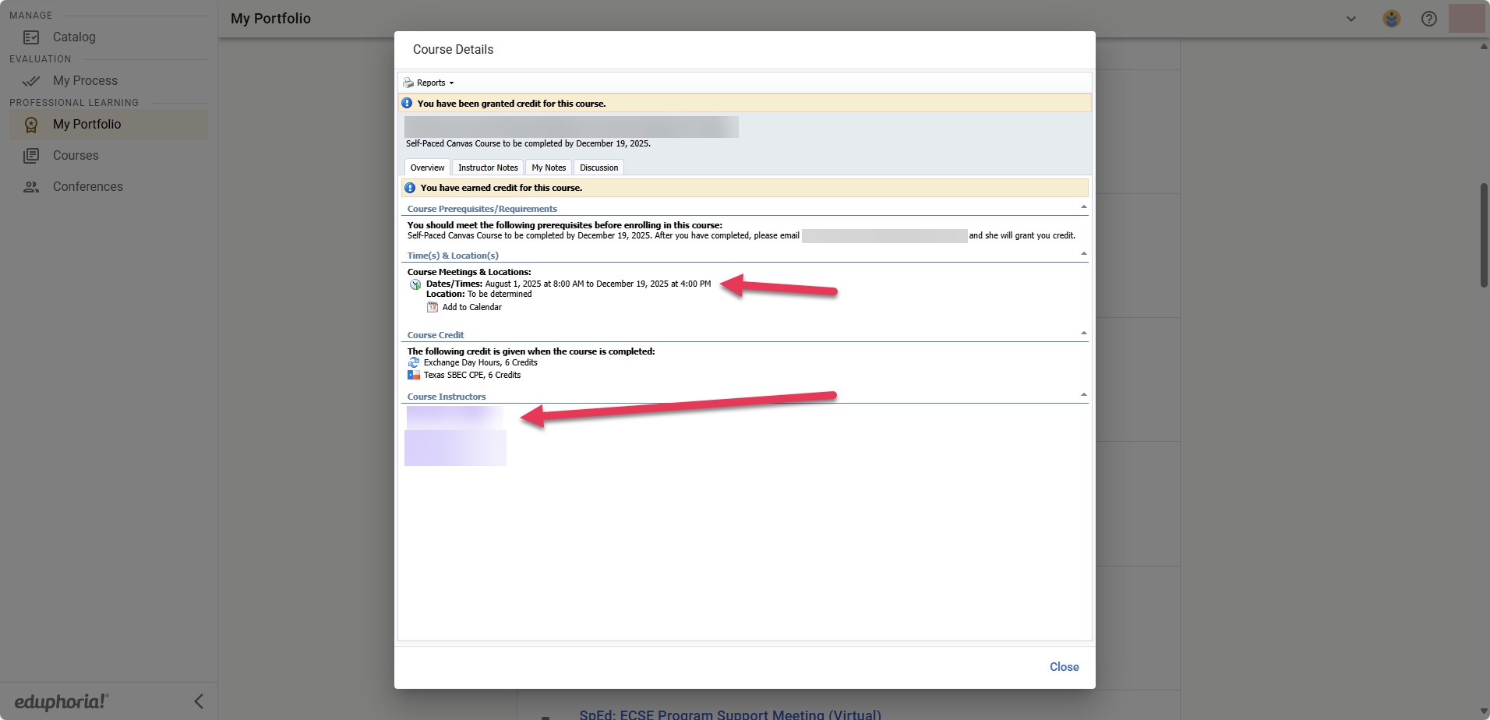Click the Add to Calendar link
1490x720 pixels.
tap(471, 307)
